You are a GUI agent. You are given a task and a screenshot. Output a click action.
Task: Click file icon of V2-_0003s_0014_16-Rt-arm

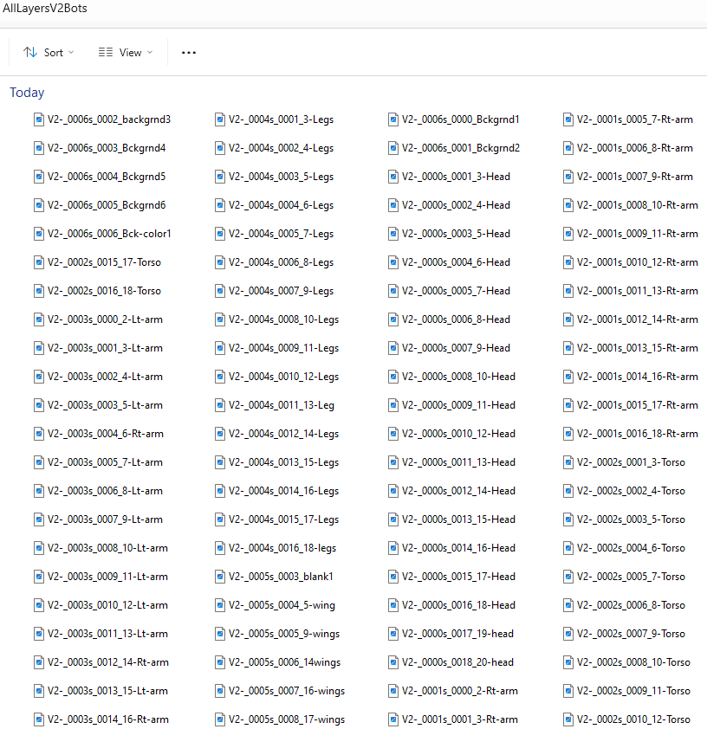pos(39,719)
